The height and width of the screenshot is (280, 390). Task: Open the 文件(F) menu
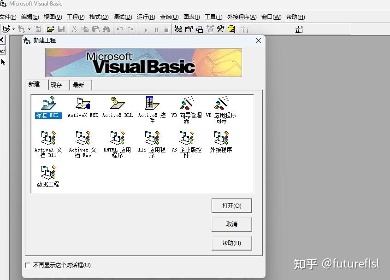(8, 17)
